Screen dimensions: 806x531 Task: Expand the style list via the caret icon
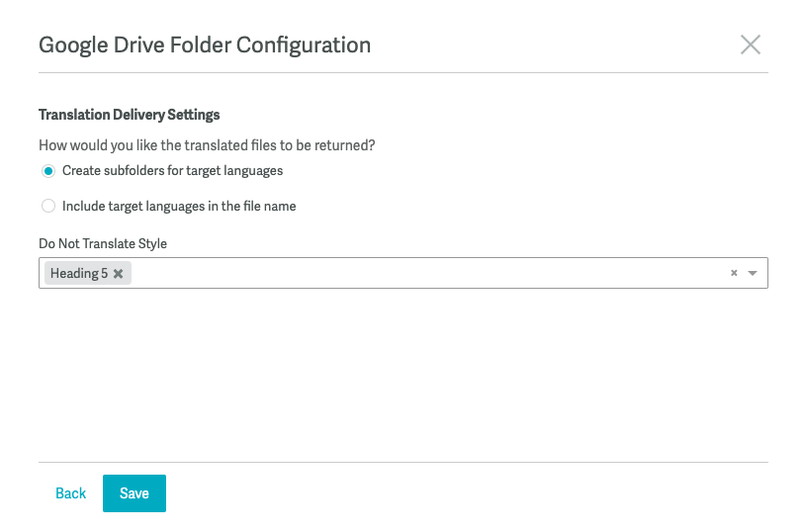[753, 273]
